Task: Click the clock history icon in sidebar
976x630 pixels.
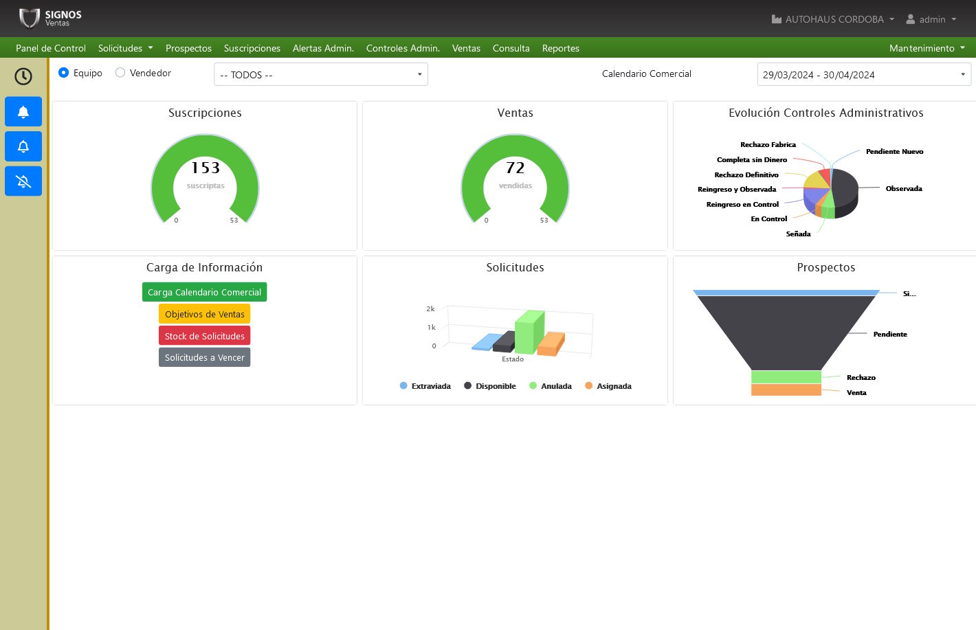Action: coord(23,76)
